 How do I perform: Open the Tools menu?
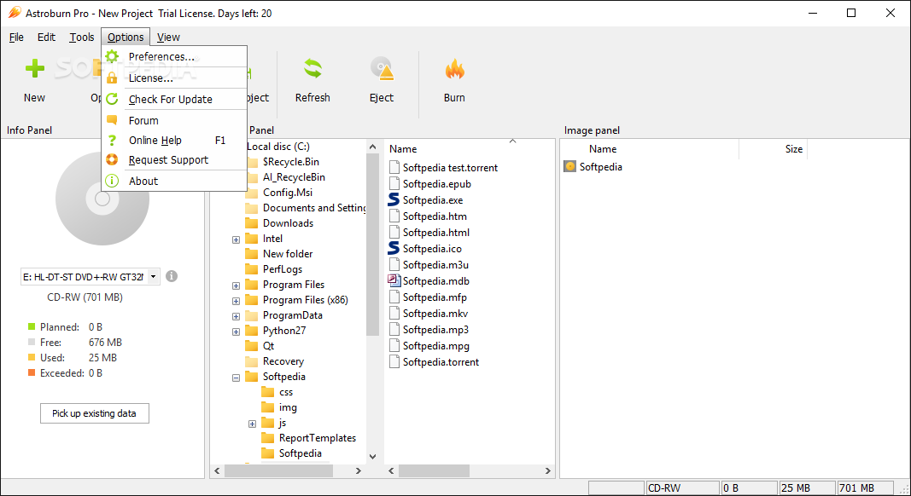(82, 37)
